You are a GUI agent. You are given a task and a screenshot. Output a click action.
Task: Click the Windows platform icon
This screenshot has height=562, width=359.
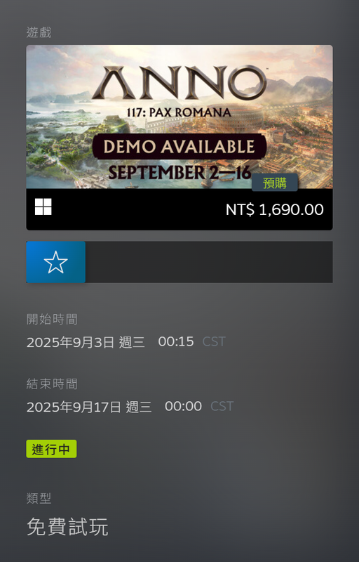(x=43, y=207)
